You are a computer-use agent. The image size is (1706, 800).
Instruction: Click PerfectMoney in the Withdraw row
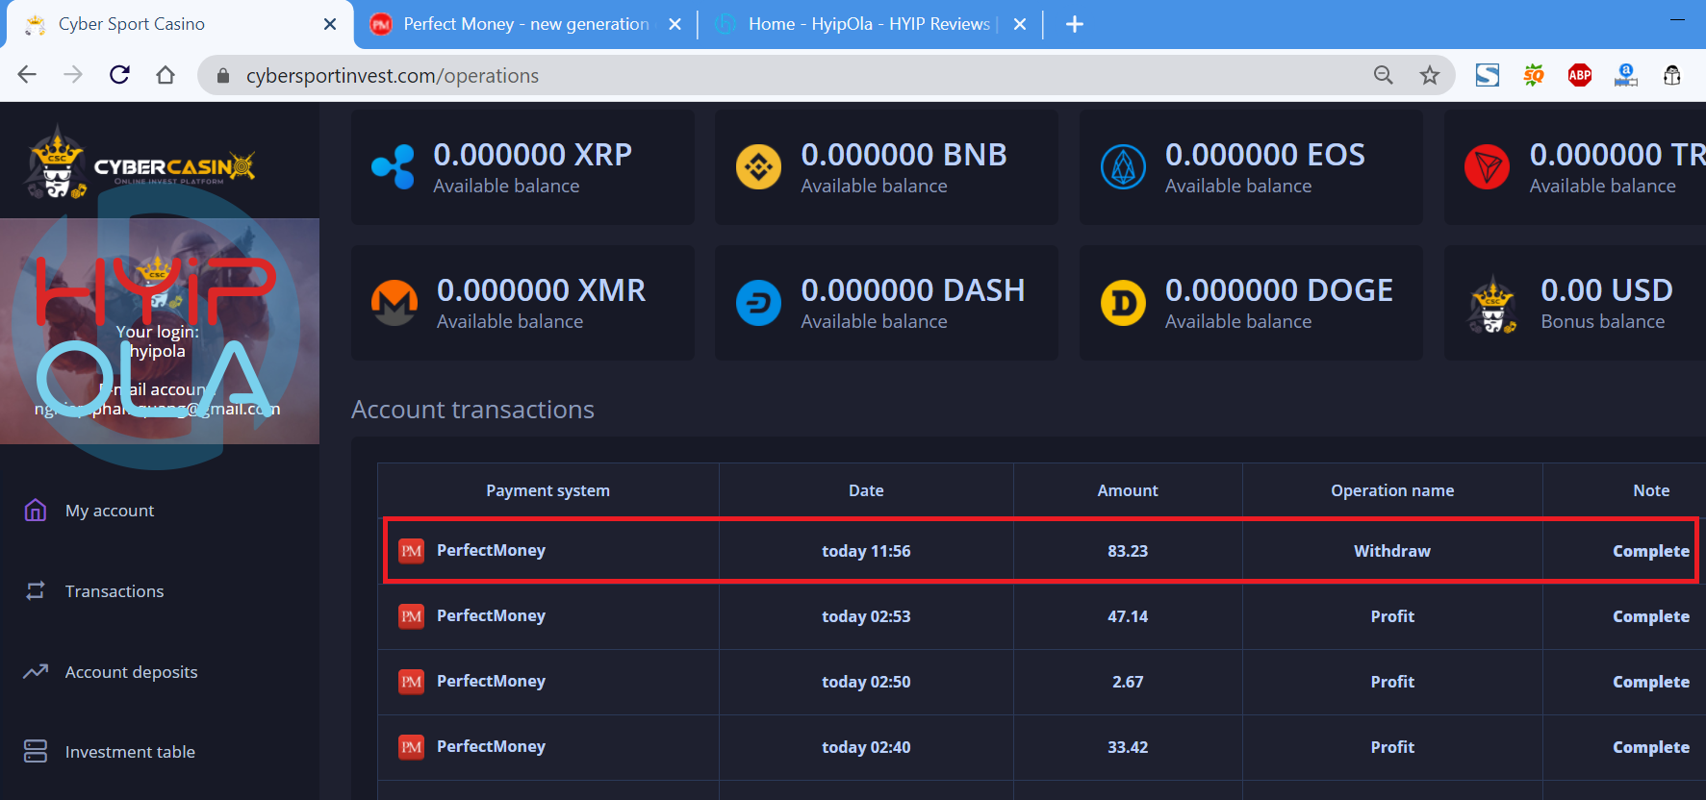[x=491, y=550]
